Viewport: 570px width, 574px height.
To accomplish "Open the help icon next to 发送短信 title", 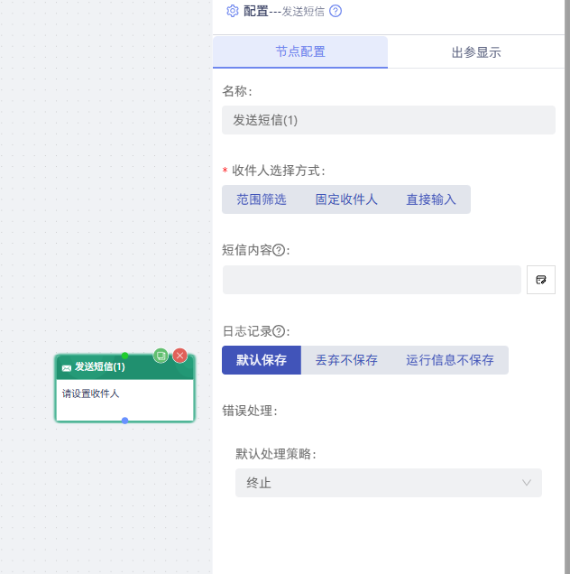I will pos(336,11).
